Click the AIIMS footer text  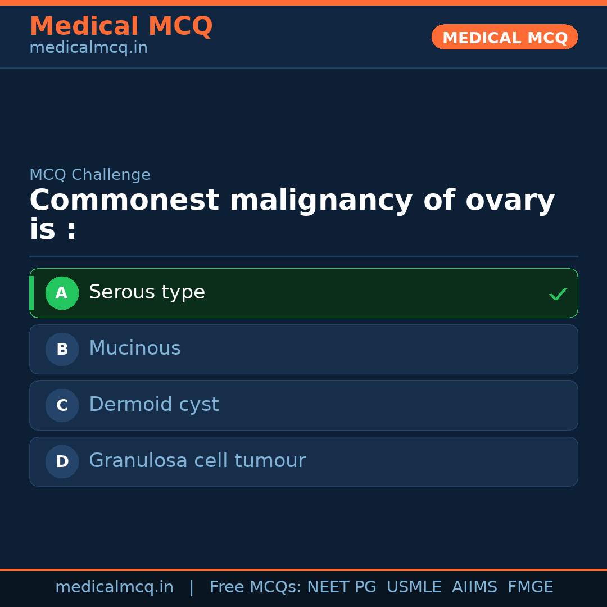tap(475, 586)
